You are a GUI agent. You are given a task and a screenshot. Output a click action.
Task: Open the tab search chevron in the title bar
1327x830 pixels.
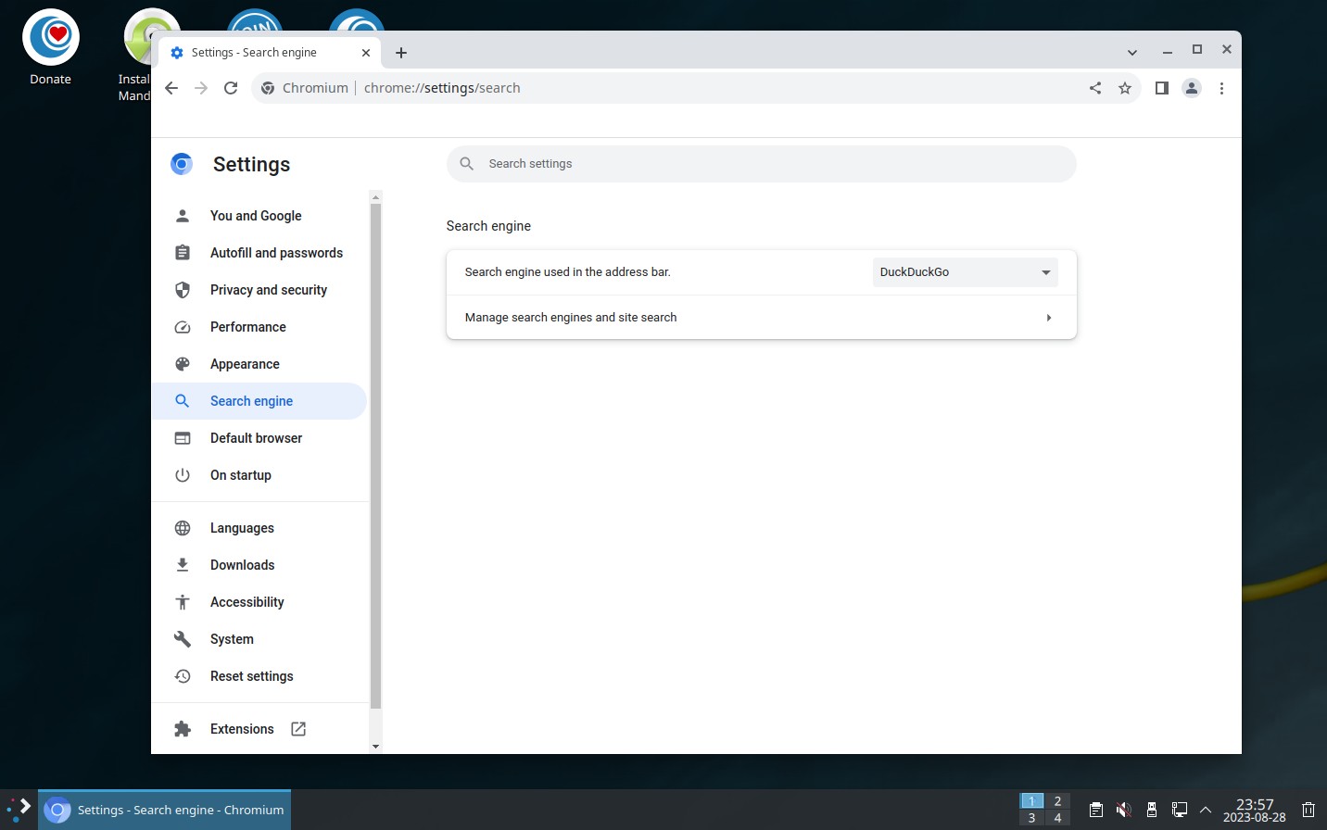[1132, 52]
